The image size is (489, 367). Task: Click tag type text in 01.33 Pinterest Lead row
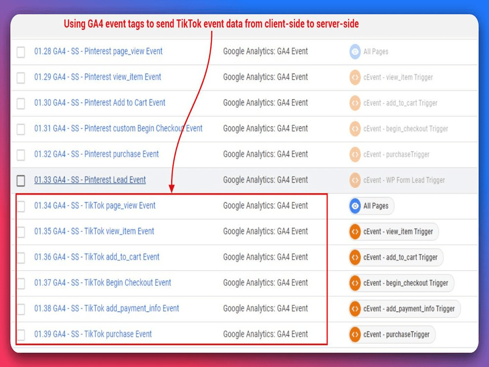[266, 180]
